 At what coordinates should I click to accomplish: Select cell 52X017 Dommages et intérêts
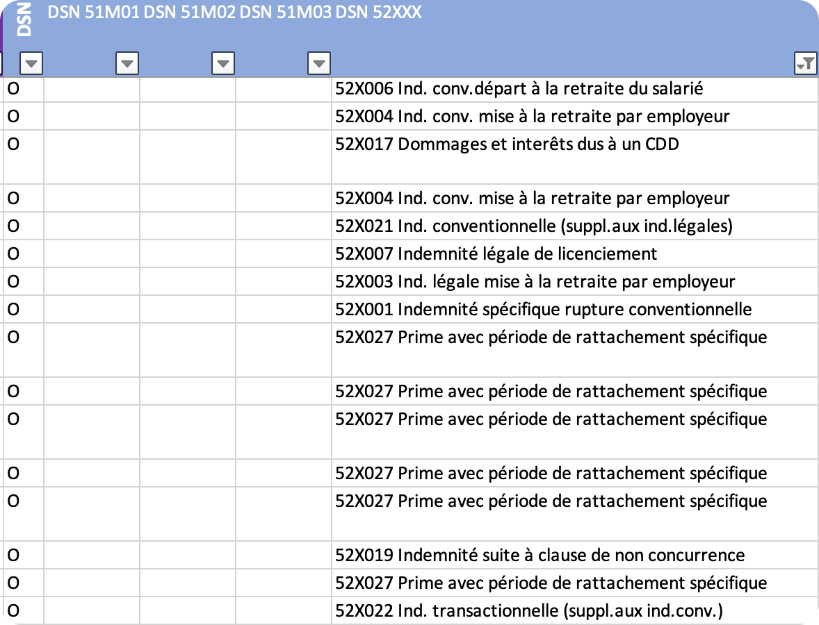507,144
